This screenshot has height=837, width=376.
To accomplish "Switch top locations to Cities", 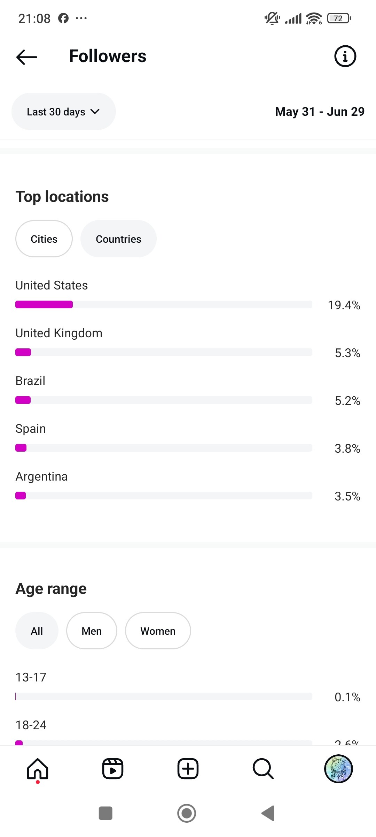I will coord(44,239).
